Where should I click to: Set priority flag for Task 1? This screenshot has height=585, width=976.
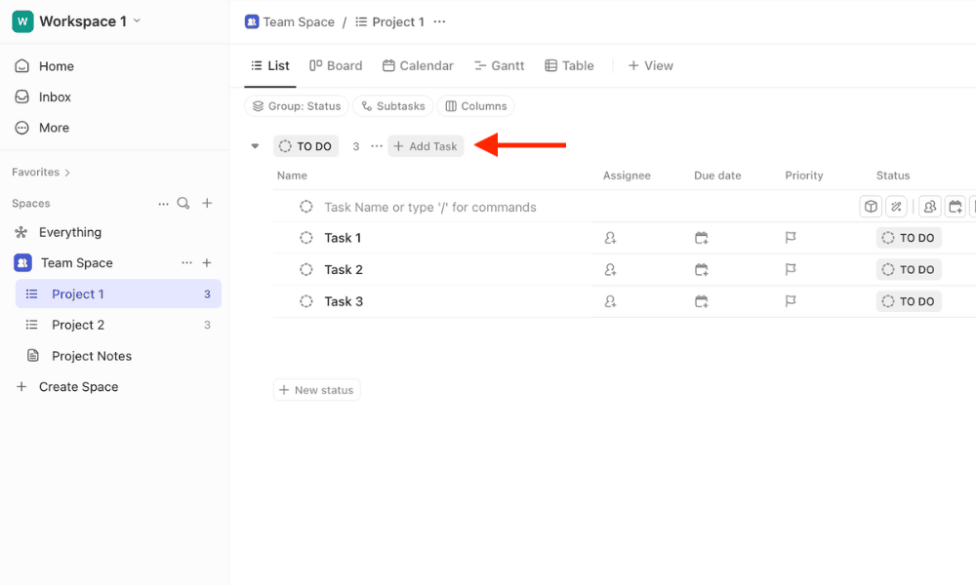point(791,238)
